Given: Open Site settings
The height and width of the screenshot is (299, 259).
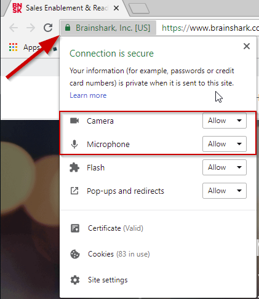Looking at the screenshot, I should (108, 280).
